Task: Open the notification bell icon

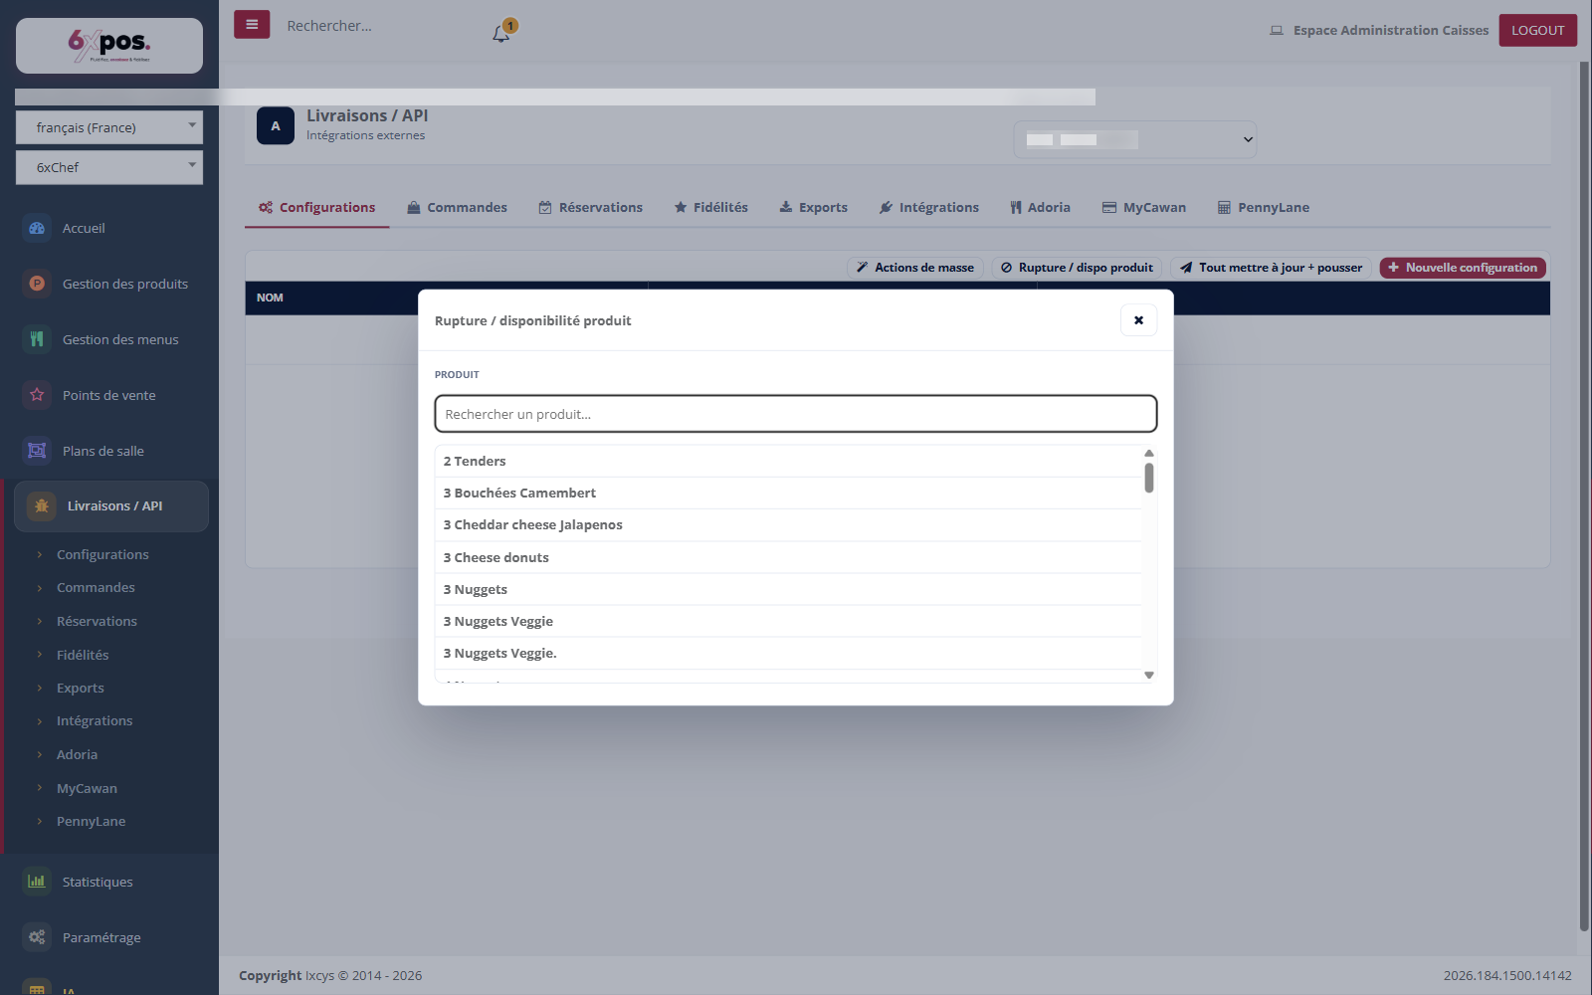Action: tap(501, 33)
